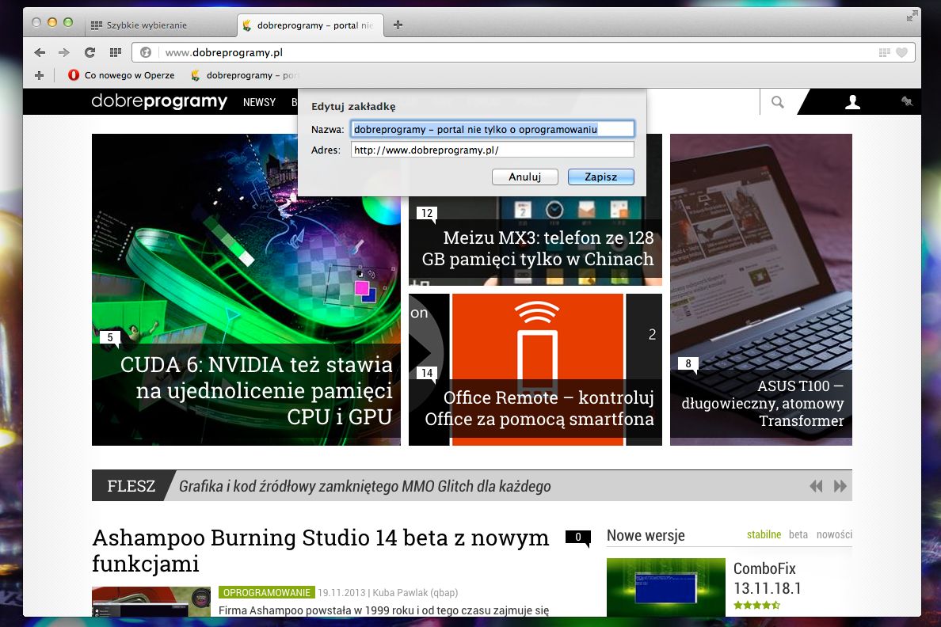
Task: Click the heart bookmark icon in address bar
Action: coord(901,53)
